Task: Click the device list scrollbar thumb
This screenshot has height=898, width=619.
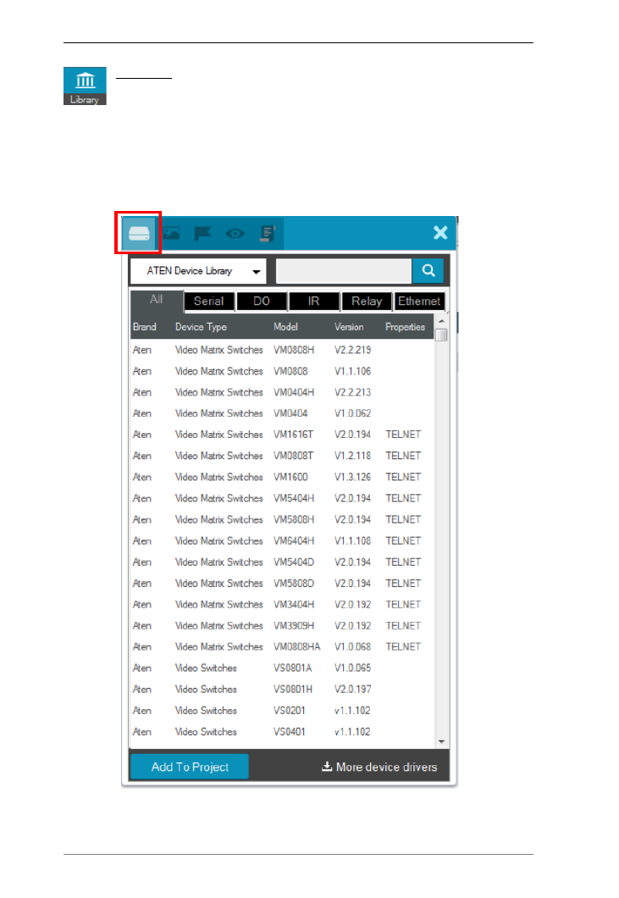Action: tap(441, 335)
